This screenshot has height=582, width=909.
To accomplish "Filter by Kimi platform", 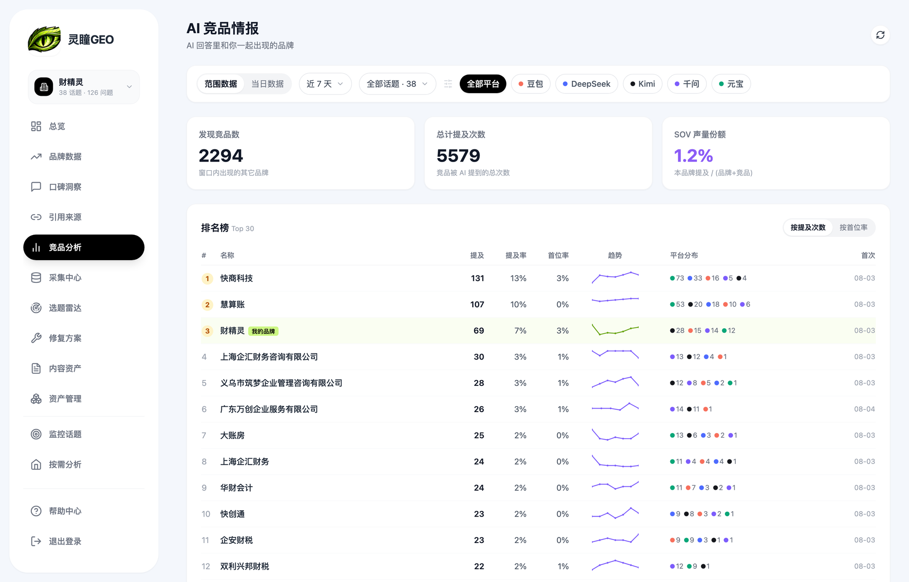I will [x=642, y=84].
